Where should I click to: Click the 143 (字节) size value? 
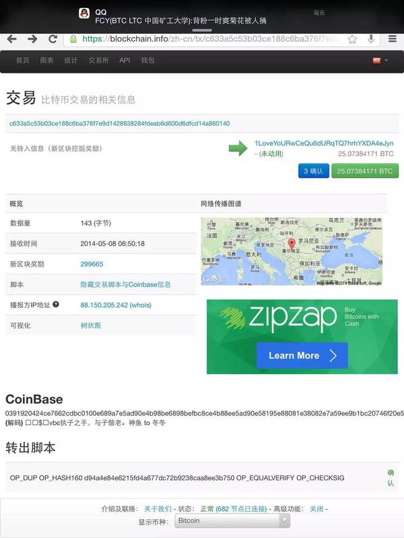pos(96,223)
